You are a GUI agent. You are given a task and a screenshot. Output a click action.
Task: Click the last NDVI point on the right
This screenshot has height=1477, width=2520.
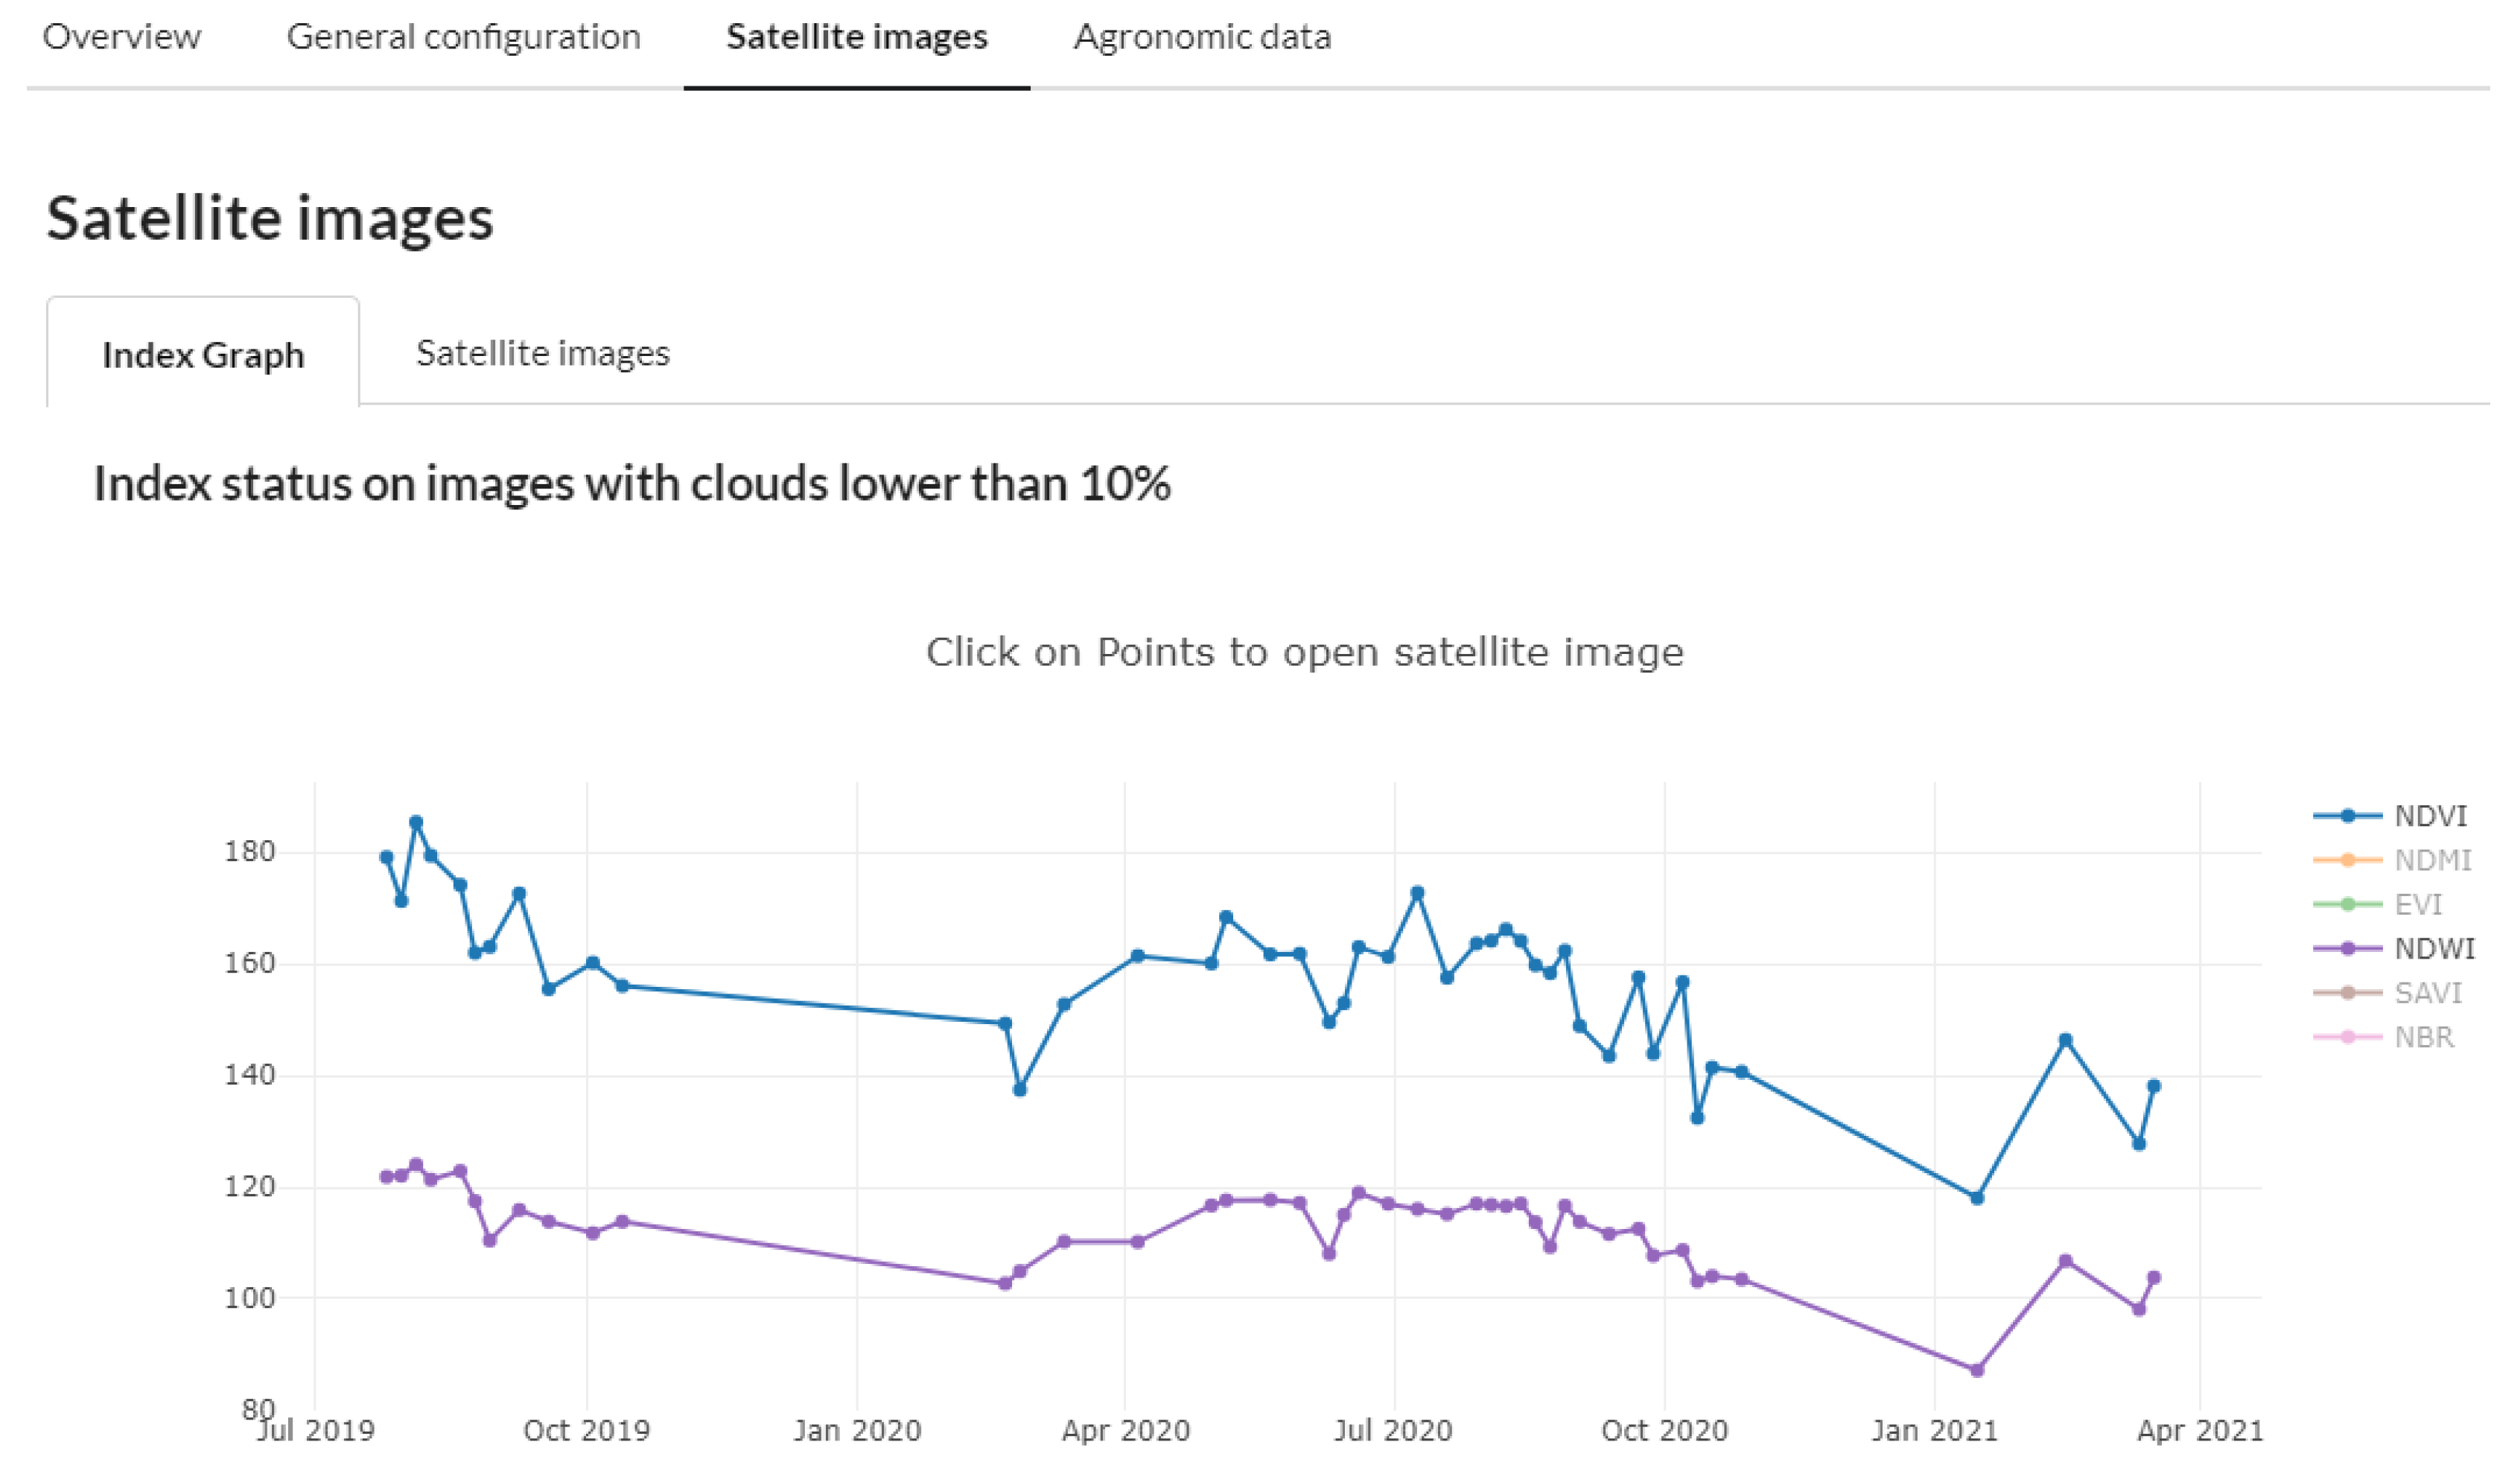point(2154,1086)
